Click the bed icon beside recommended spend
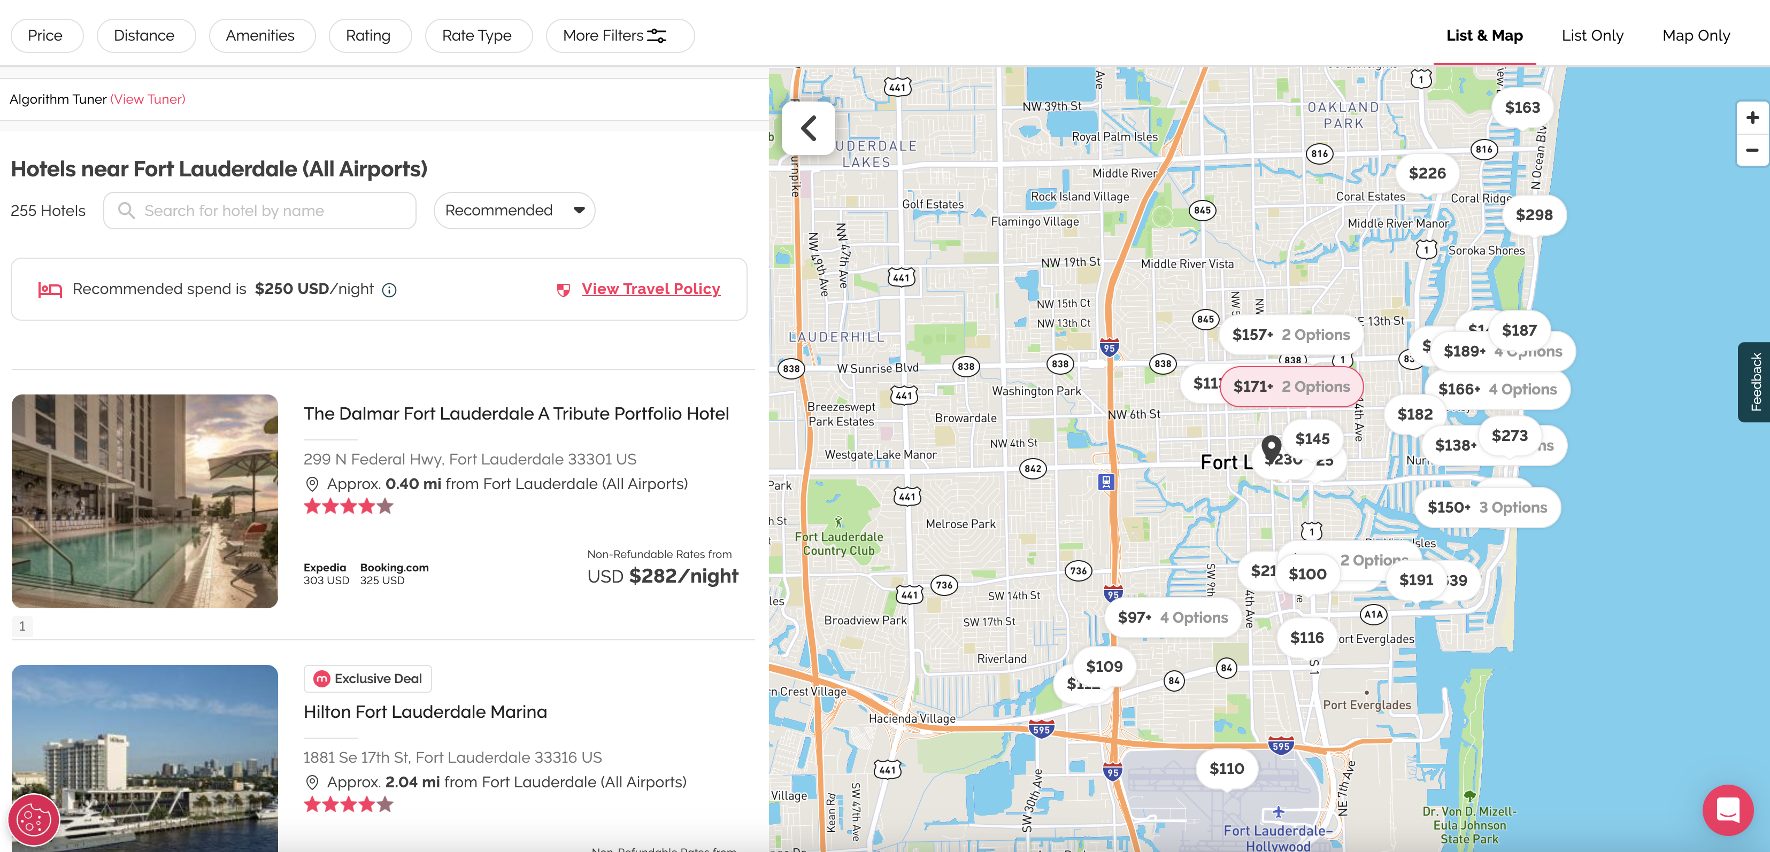This screenshot has height=852, width=1770. click(x=50, y=290)
